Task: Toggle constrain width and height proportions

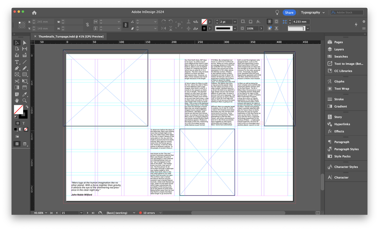Action: point(88,25)
